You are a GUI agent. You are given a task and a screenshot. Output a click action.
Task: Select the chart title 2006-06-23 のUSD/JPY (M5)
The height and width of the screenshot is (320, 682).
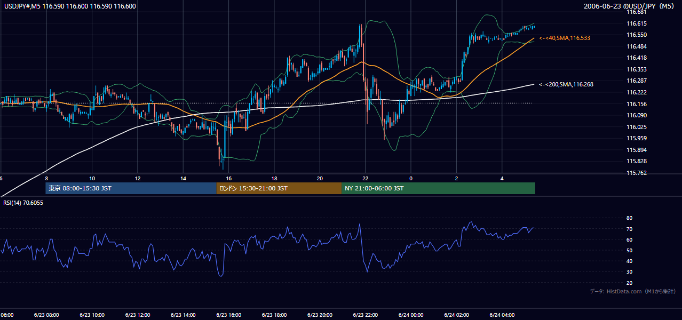630,6
